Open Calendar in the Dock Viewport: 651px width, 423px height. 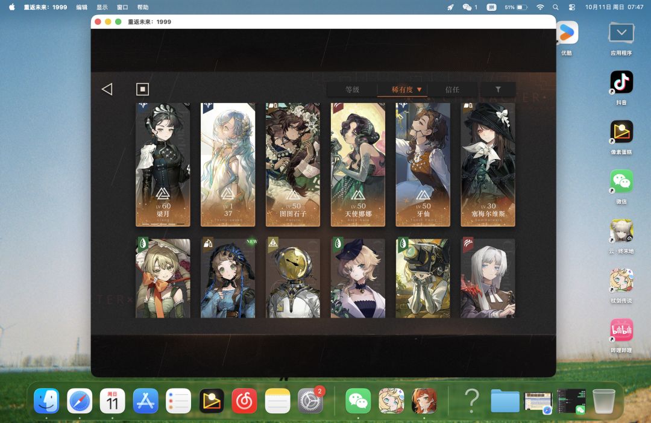(113, 401)
